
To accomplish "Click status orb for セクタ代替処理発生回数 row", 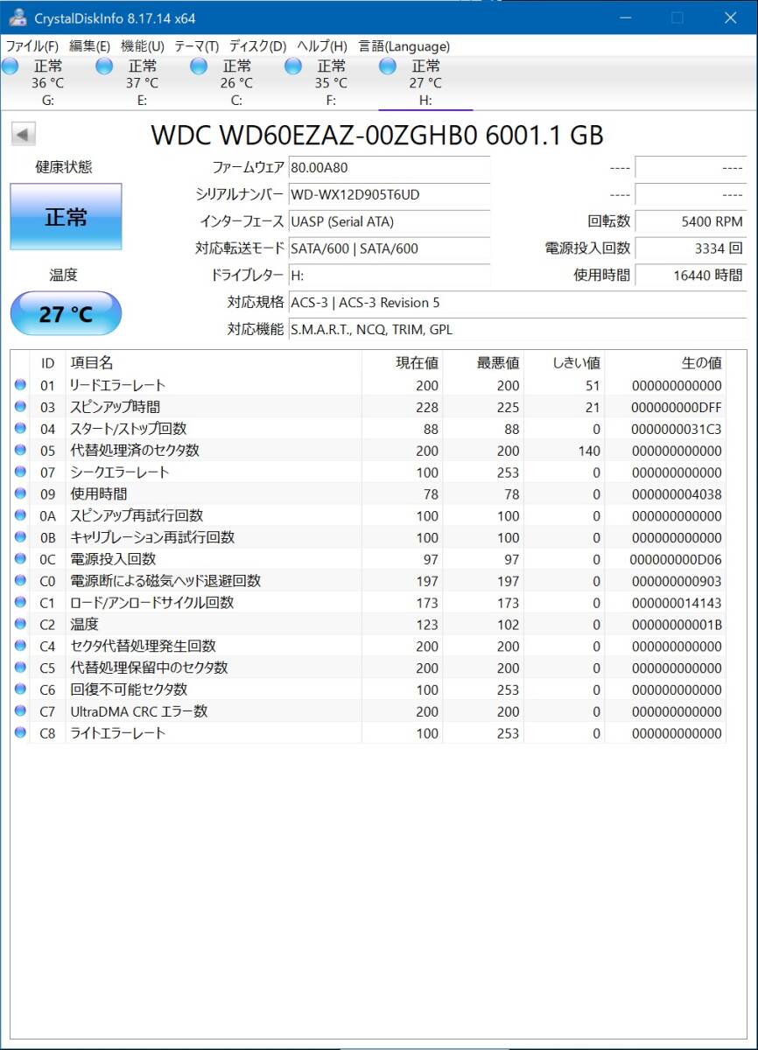I will tap(20, 647).
